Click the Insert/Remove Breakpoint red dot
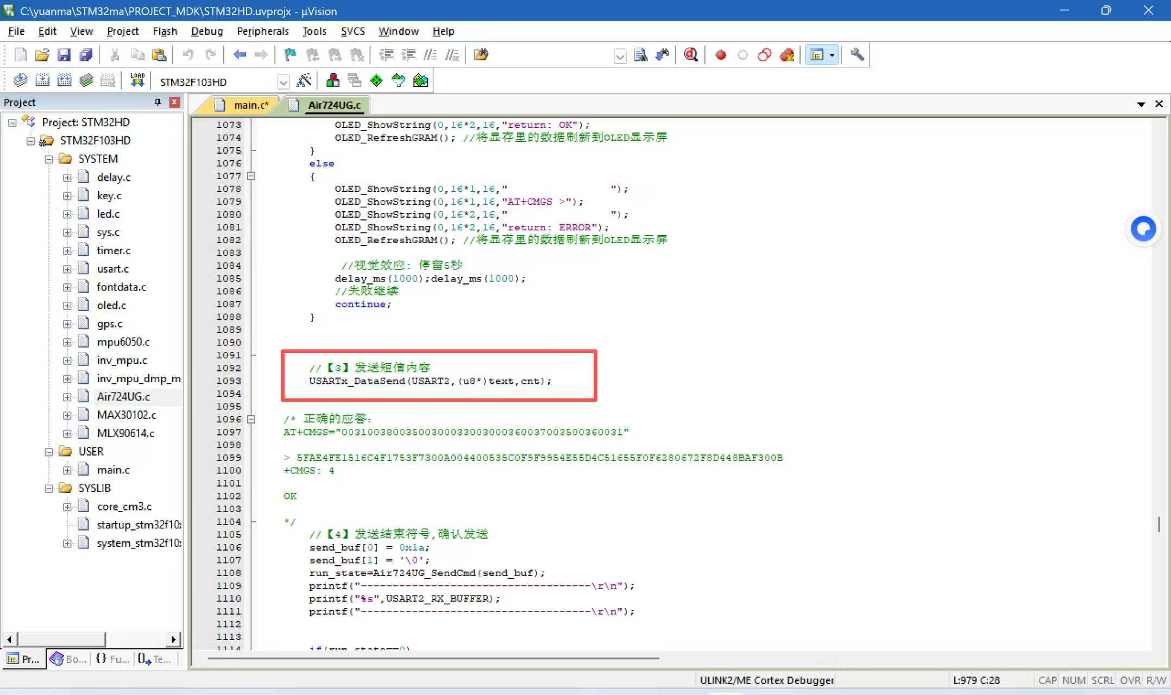Viewport: 1171px width, 695px height. 721,55
